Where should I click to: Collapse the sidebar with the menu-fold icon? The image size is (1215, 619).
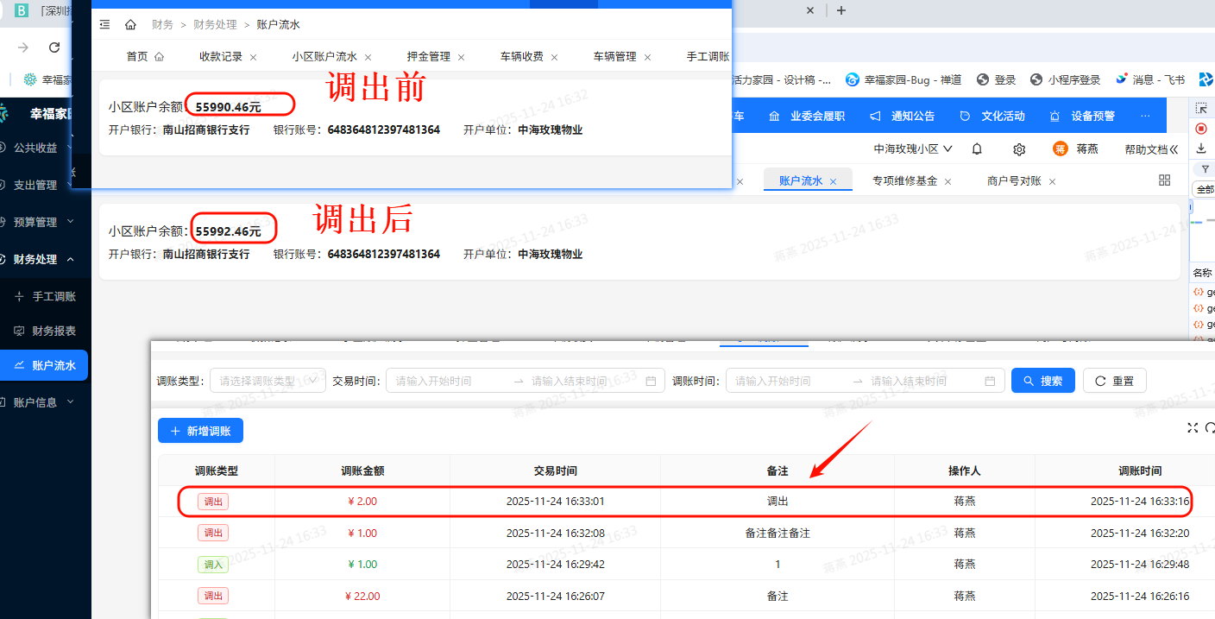pyautogui.click(x=104, y=25)
